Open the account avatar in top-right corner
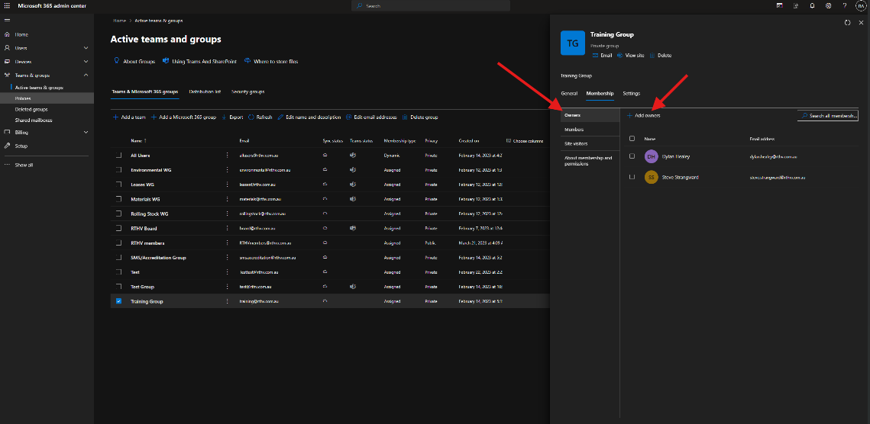The height and width of the screenshot is (424, 870). tap(861, 5)
